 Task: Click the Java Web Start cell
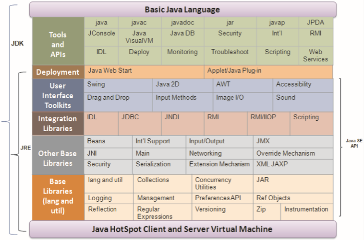(x=144, y=71)
